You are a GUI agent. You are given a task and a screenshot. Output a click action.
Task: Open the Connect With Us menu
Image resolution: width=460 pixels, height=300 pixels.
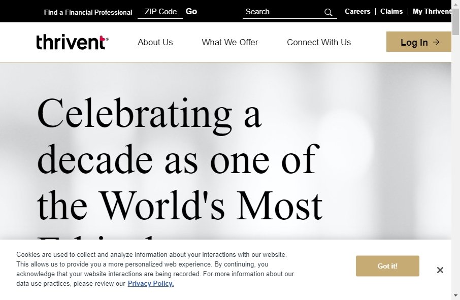[318, 42]
